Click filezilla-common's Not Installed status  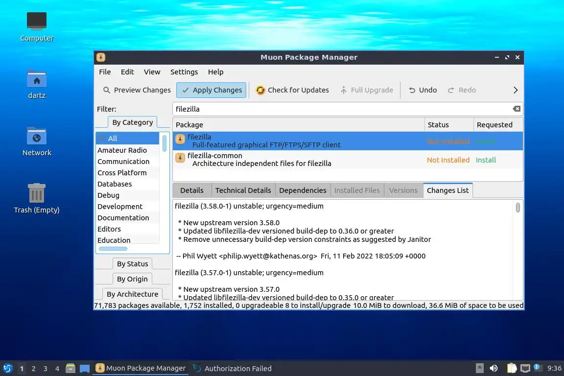point(448,160)
